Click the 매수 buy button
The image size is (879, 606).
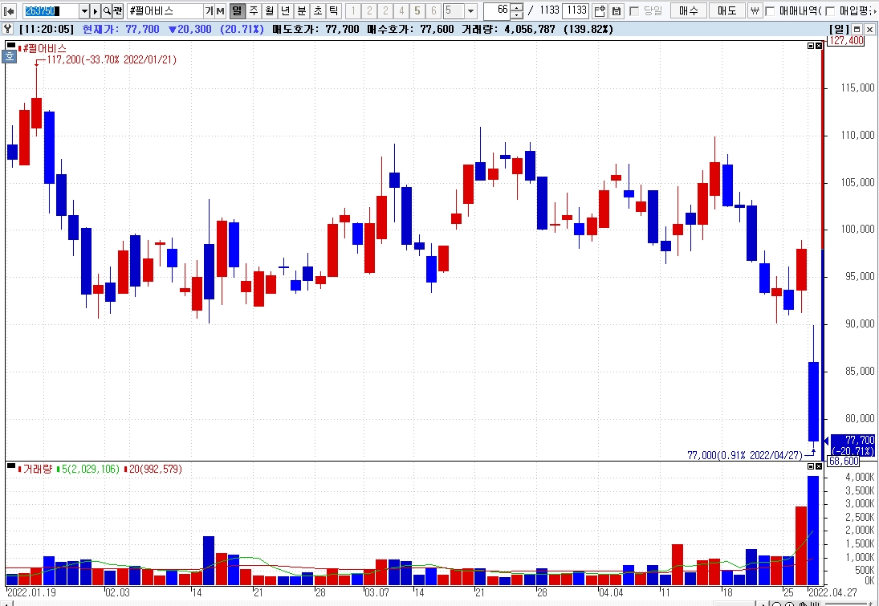[x=688, y=10]
